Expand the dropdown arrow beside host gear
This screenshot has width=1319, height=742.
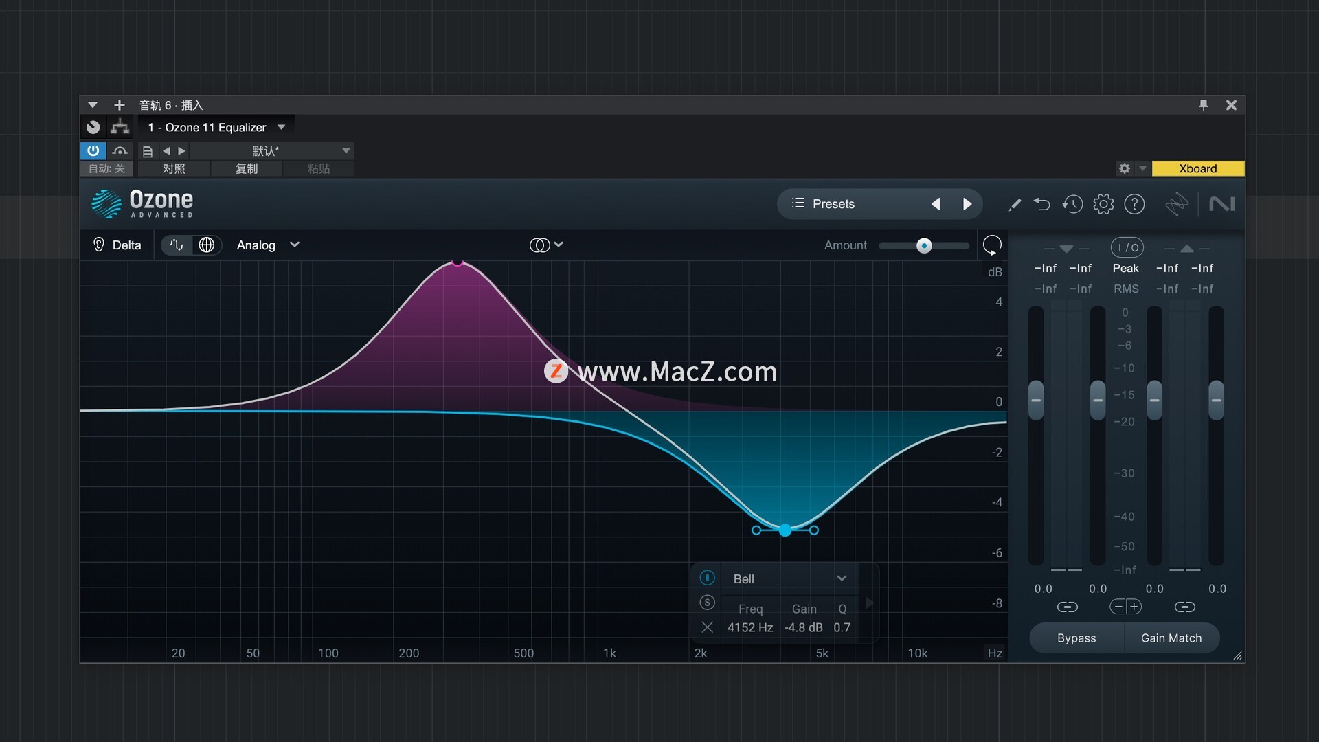[x=1142, y=168]
